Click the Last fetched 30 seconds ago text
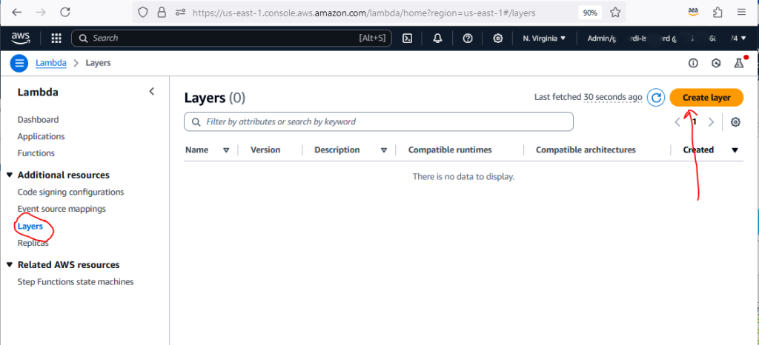Viewport: 759px width, 345px height. point(588,97)
